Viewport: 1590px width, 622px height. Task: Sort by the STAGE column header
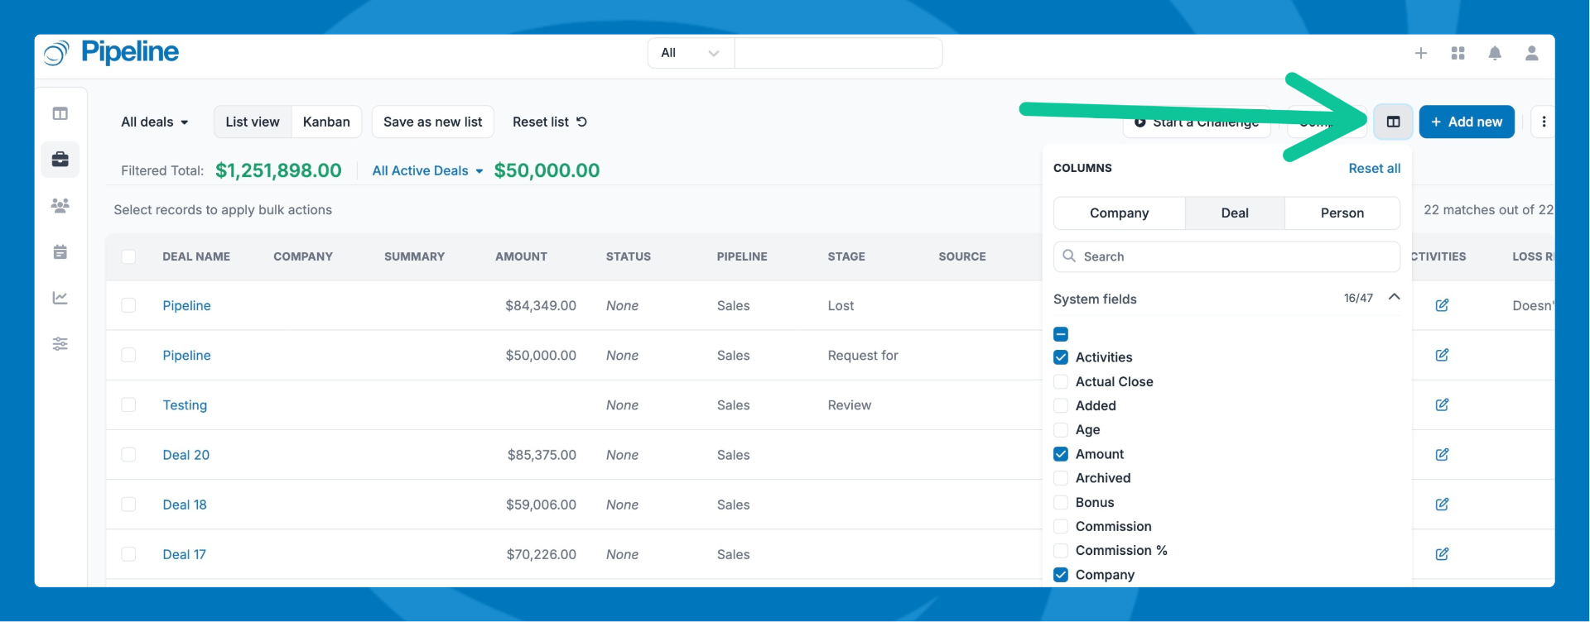(846, 256)
